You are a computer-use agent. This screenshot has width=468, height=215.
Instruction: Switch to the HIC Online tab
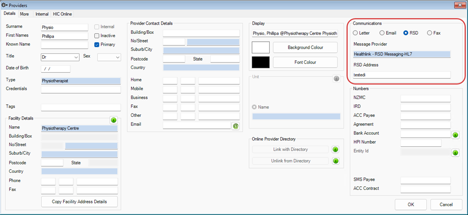click(62, 14)
